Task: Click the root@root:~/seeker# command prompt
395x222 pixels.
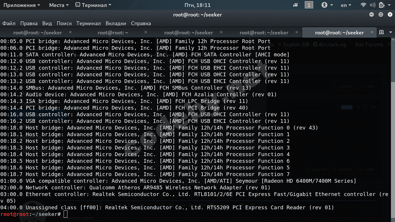Action: 30,214
